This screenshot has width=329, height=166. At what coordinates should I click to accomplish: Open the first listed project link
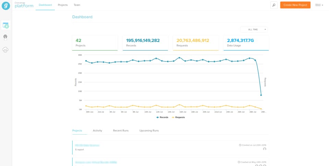pos(87,145)
